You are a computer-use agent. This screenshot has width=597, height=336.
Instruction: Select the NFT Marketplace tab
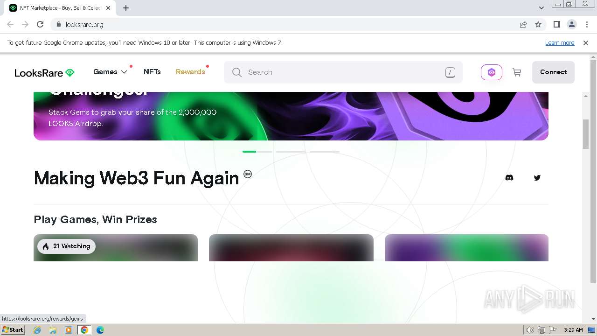click(x=60, y=8)
